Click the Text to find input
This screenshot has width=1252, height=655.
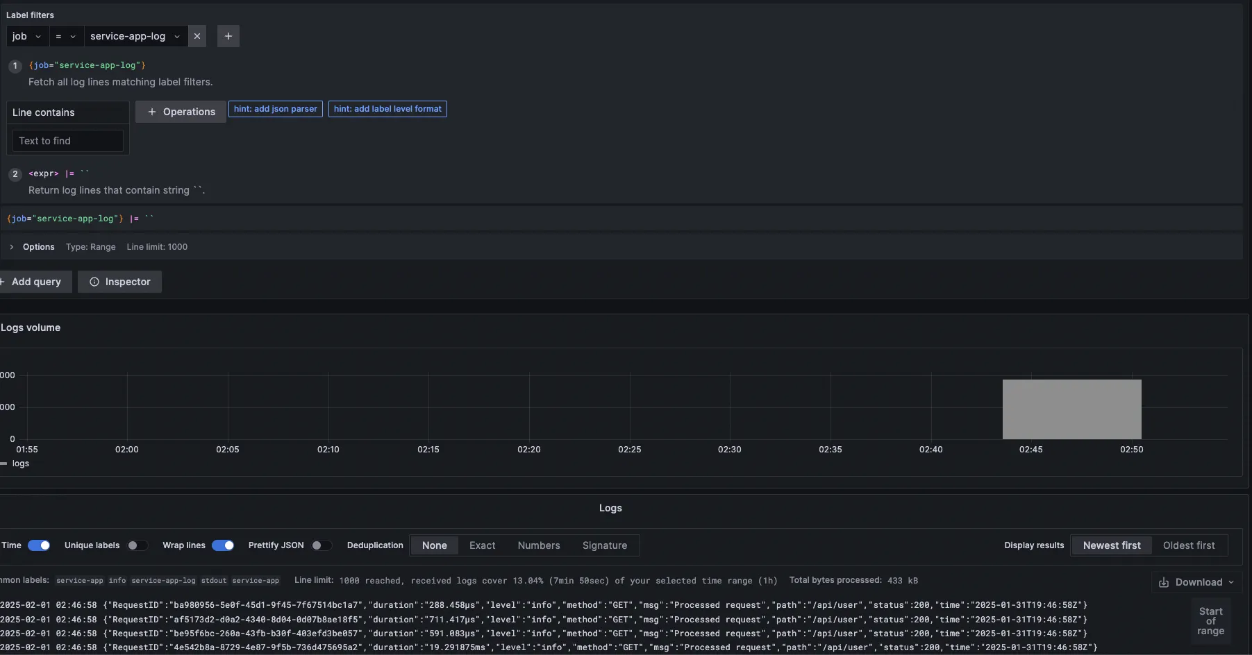click(68, 141)
